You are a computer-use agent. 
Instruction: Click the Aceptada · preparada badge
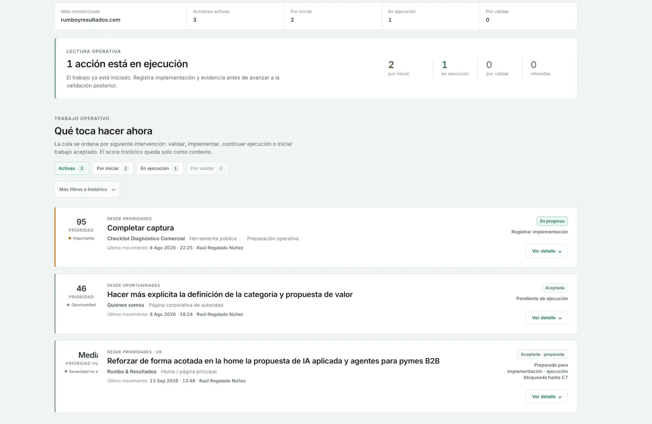pos(542,354)
